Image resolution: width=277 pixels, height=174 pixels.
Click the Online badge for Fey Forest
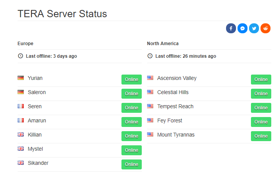(261, 122)
